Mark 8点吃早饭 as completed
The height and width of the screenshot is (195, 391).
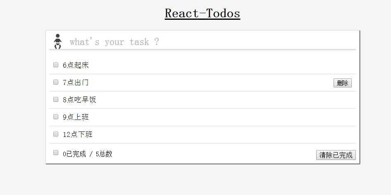click(56, 99)
